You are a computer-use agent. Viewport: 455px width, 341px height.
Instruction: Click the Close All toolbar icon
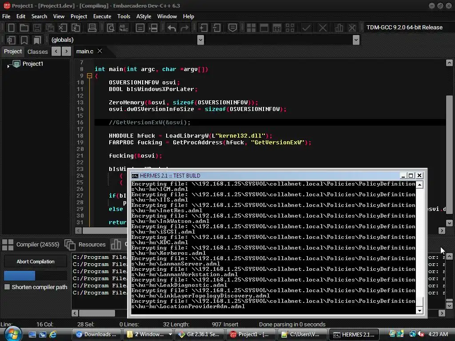[x=76, y=28]
